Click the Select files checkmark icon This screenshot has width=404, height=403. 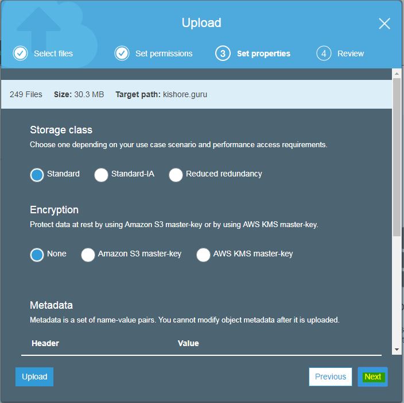click(20, 53)
